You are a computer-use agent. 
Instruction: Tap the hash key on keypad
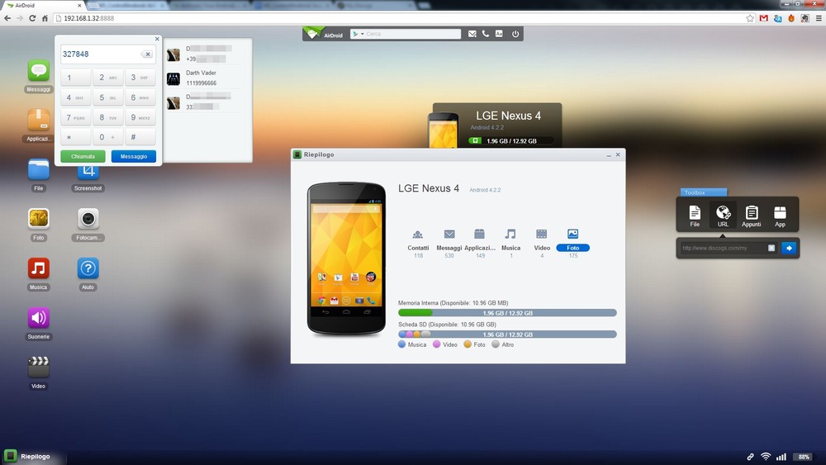pyautogui.click(x=140, y=137)
